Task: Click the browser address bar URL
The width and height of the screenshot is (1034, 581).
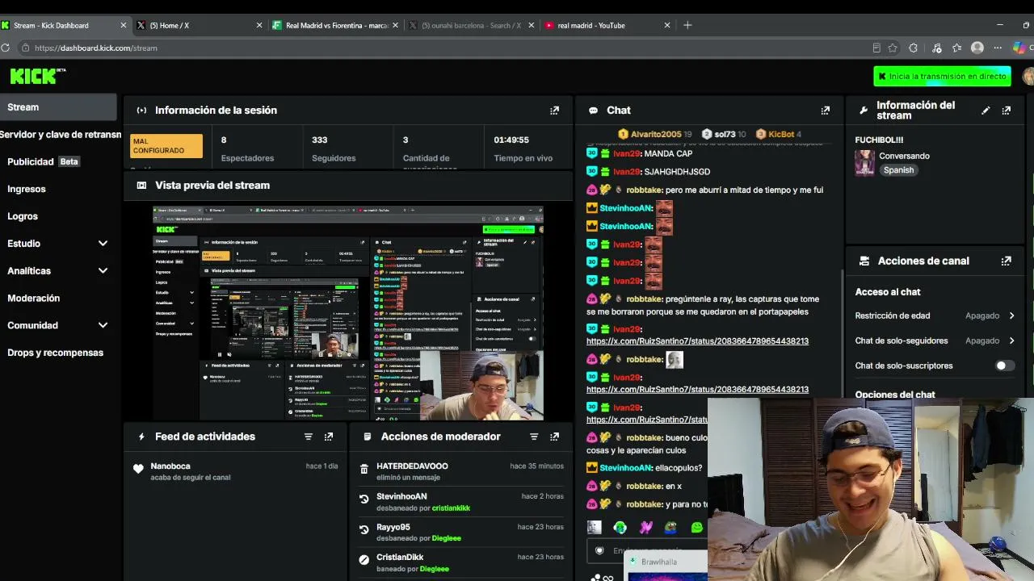Action: (x=96, y=48)
